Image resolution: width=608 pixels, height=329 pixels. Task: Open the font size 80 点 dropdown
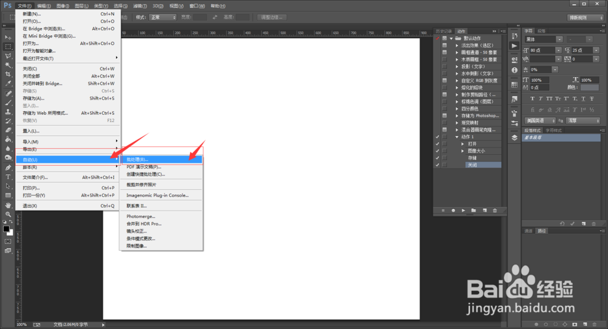coord(558,50)
